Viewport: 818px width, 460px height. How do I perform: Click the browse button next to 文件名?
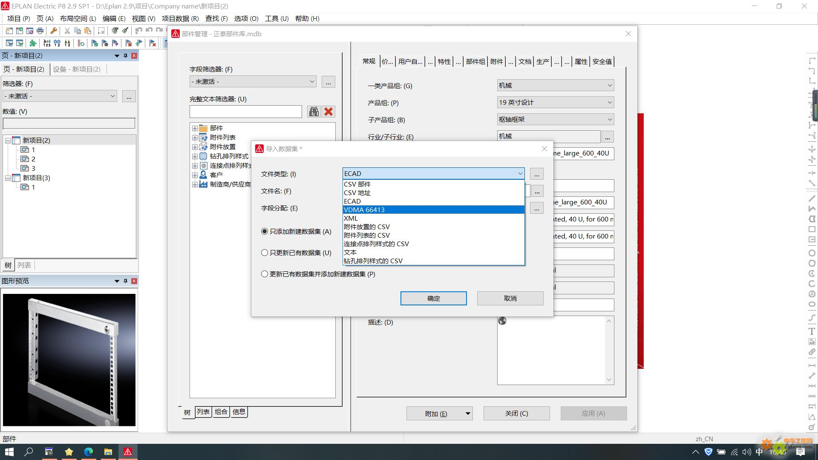pos(537,191)
